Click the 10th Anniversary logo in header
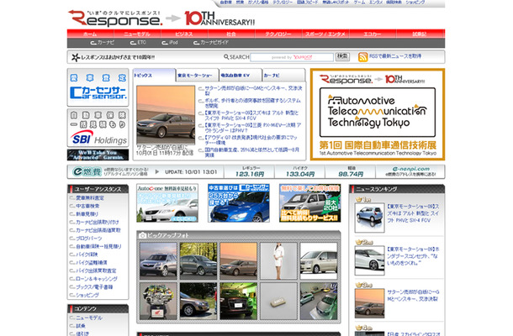The height and width of the screenshot is (336, 513). click(219, 18)
